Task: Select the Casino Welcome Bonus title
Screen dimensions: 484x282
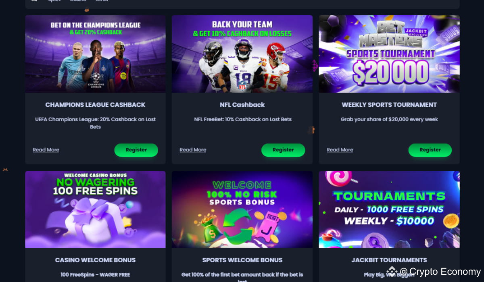Action: coord(95,260)
